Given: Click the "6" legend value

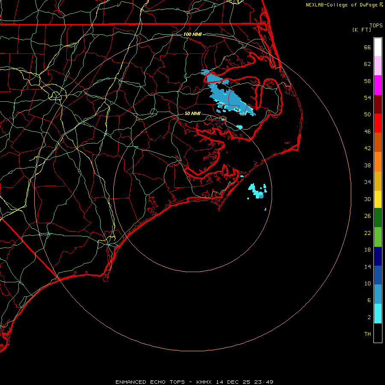Looking at the screenshot, I should pyautogui.click(x=369, y=300).
